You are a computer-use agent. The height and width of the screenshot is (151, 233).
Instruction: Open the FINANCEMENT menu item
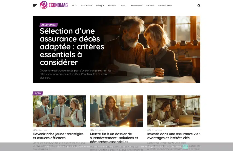165,6
